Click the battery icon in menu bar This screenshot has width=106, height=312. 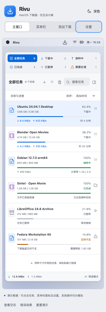click(82, 42)
